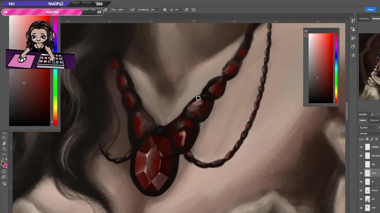Reset to default black and white colors

(2, 159)
